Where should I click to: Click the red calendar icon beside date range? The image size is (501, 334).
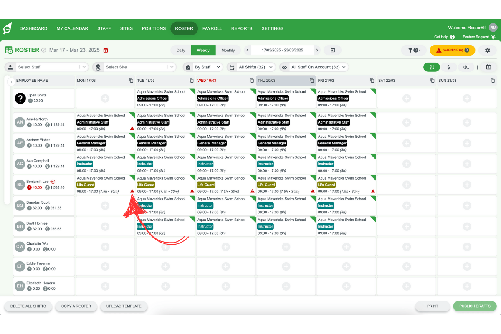click(106, 51)
